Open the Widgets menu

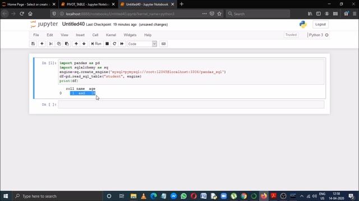click(x=130, y=35)
